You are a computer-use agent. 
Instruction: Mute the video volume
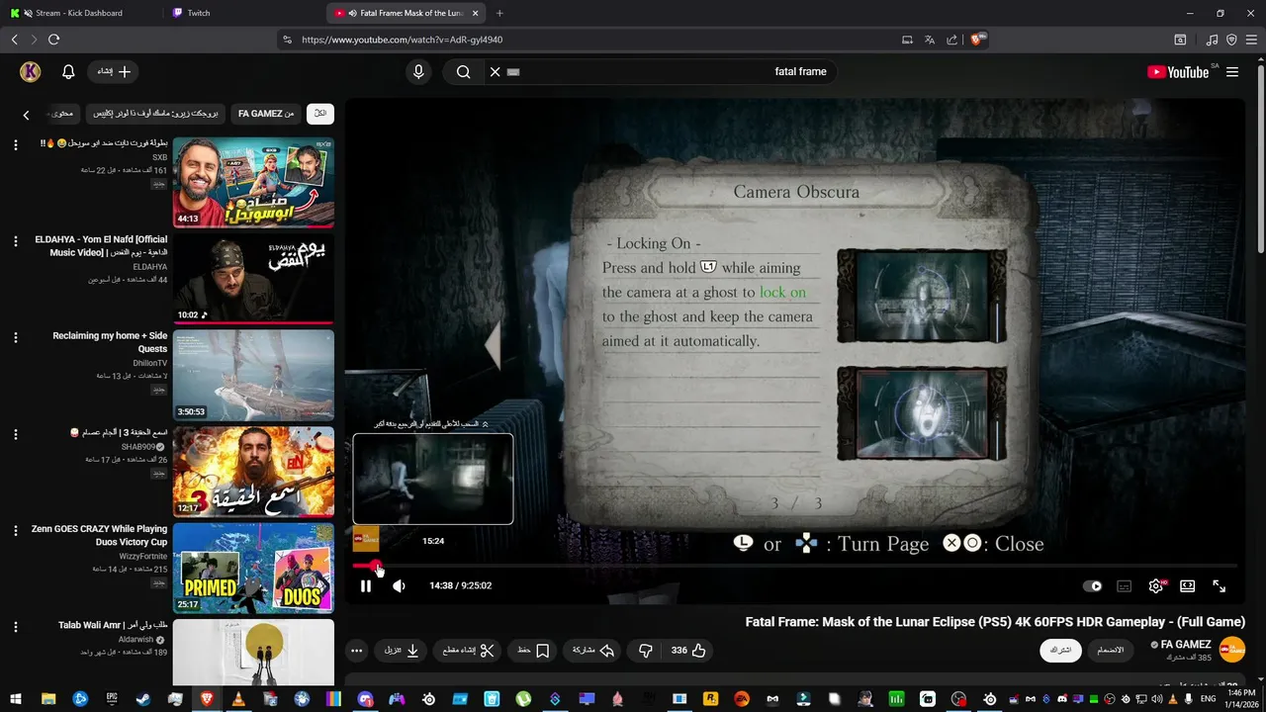pos(399,585)
